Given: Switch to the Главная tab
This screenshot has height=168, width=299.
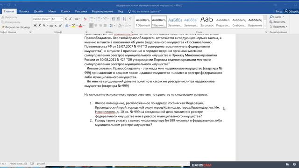Looking at the screenshot, I should click(9, 11).
